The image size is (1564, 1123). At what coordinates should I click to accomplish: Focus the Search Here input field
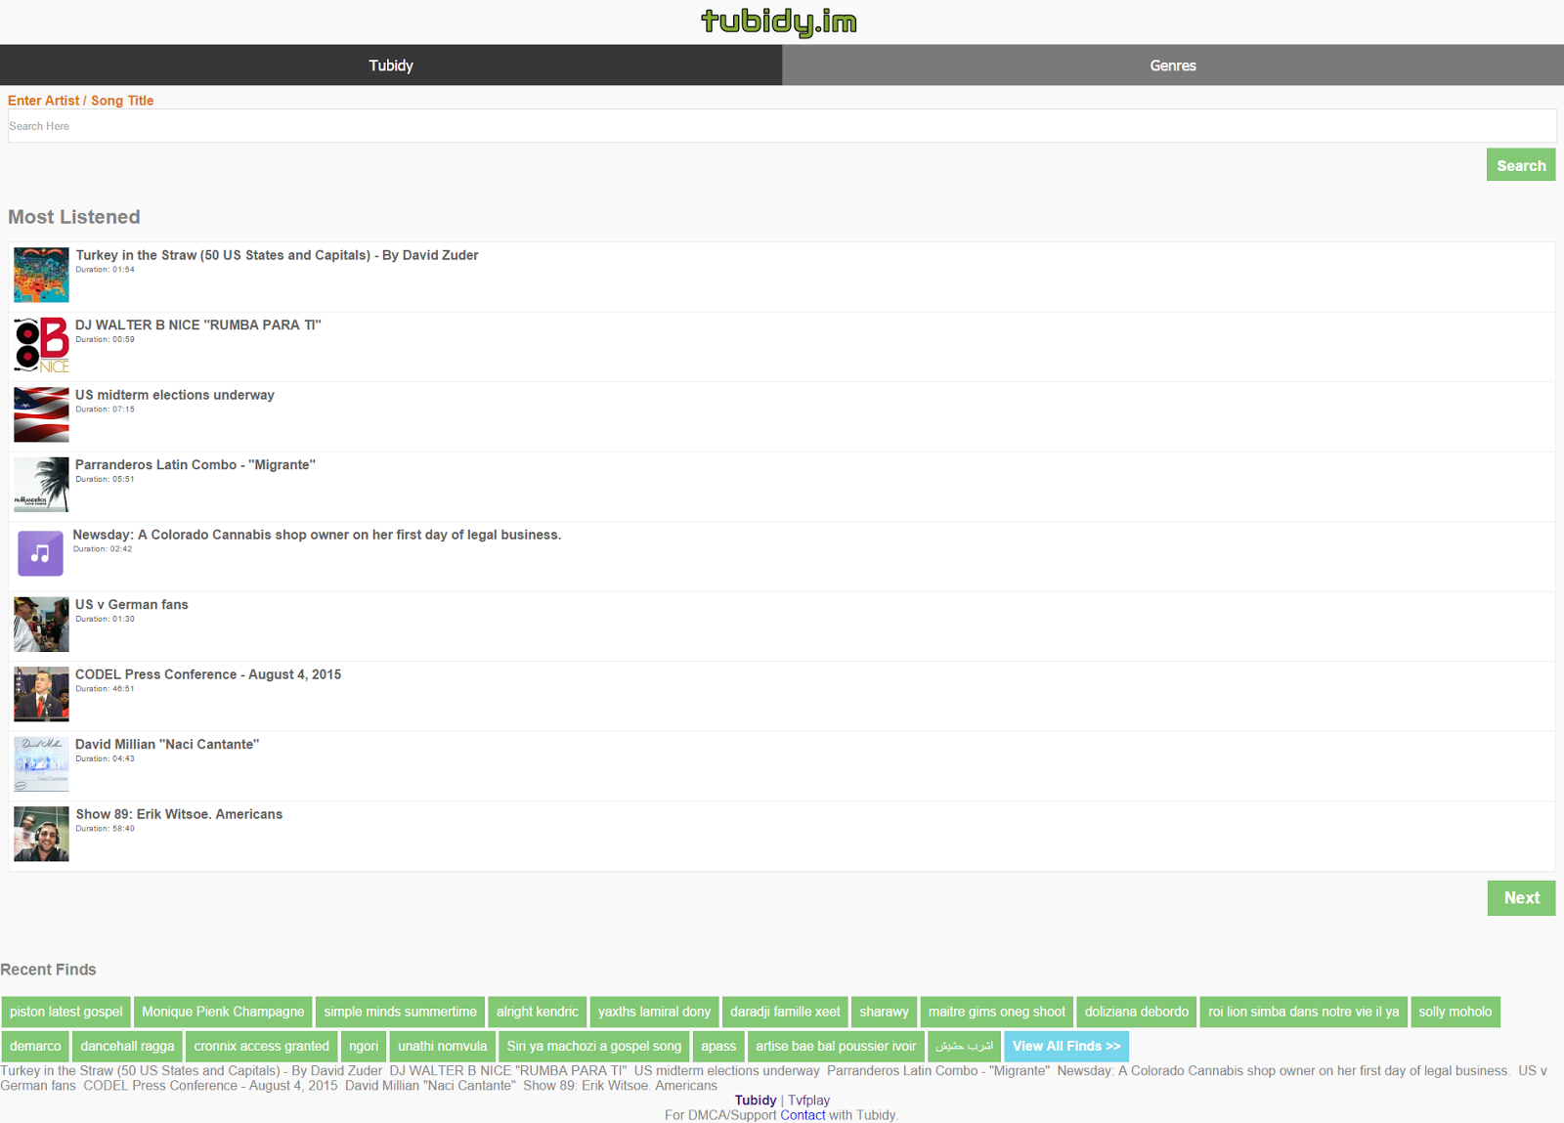point(782,126)
